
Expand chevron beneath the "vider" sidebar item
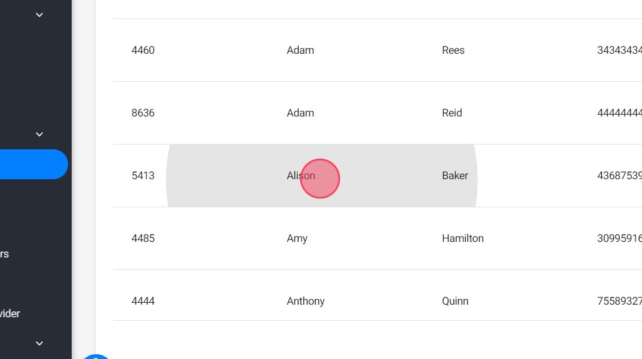[x=39, y=343]
